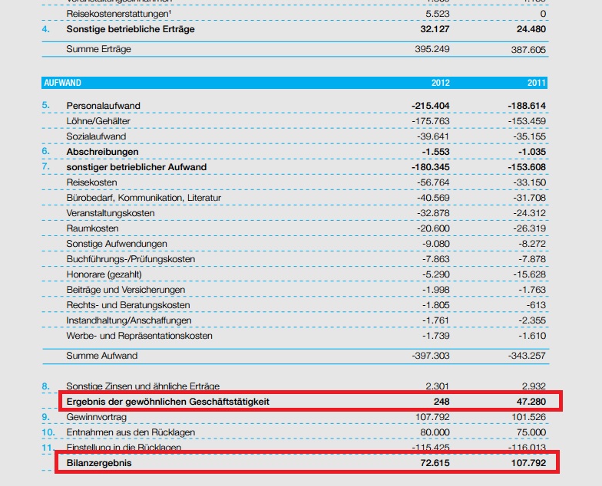The image size is (602, 486).
Task: Click 'Sonstige Zinsen und ähnliche Erträge' label
Action: click(x=143, y=386)
